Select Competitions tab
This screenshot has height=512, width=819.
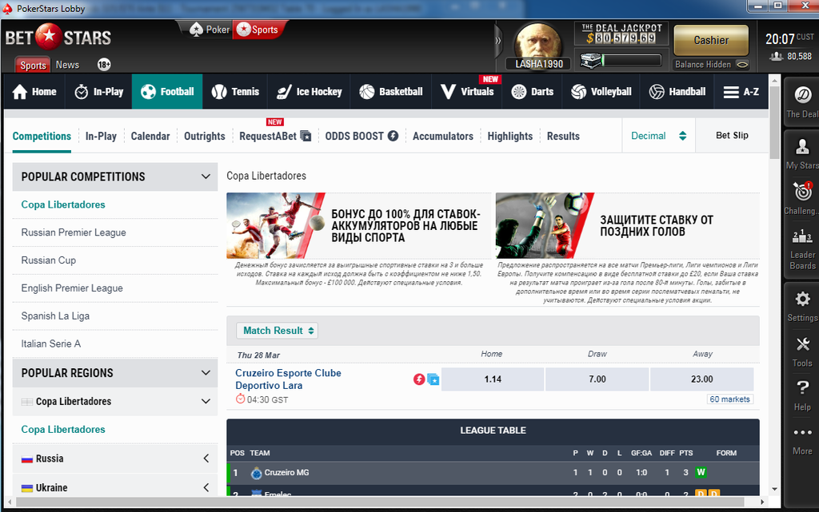42,136
